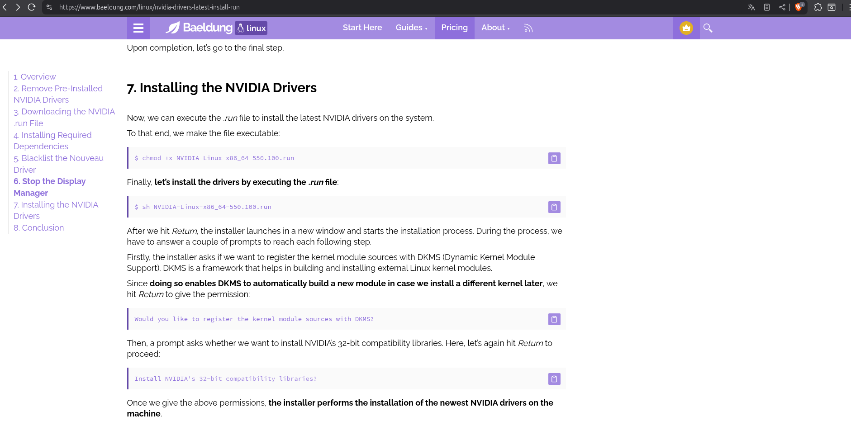Click the '7. Installing the NVIDIA Drivers' heading

tap(222, 88)
